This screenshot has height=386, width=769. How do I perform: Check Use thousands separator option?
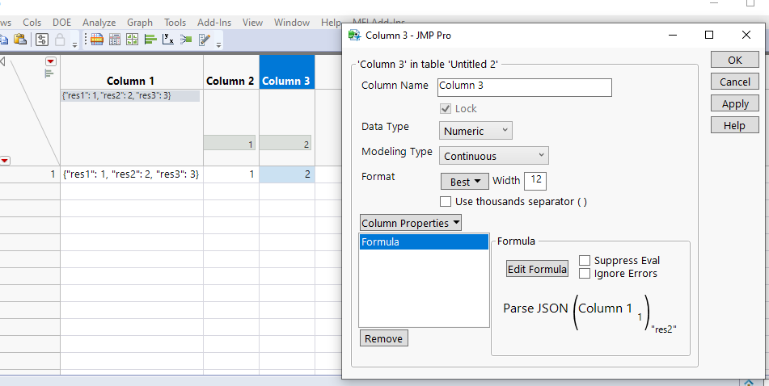(x=446, y=201)
